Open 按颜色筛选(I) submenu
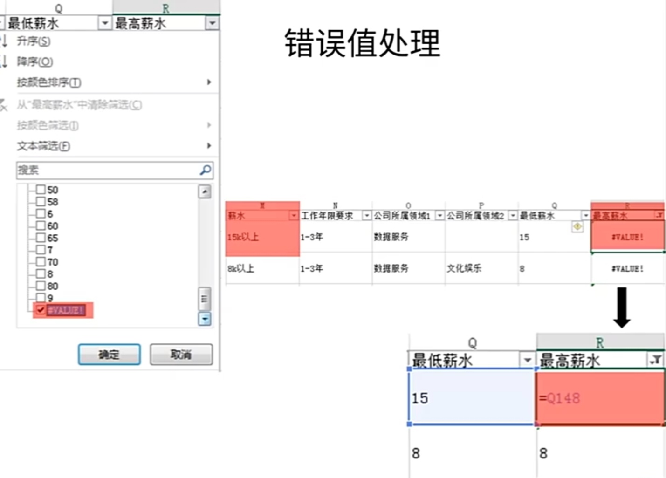This screenshot has height=478, width=666. pos(114,125)
